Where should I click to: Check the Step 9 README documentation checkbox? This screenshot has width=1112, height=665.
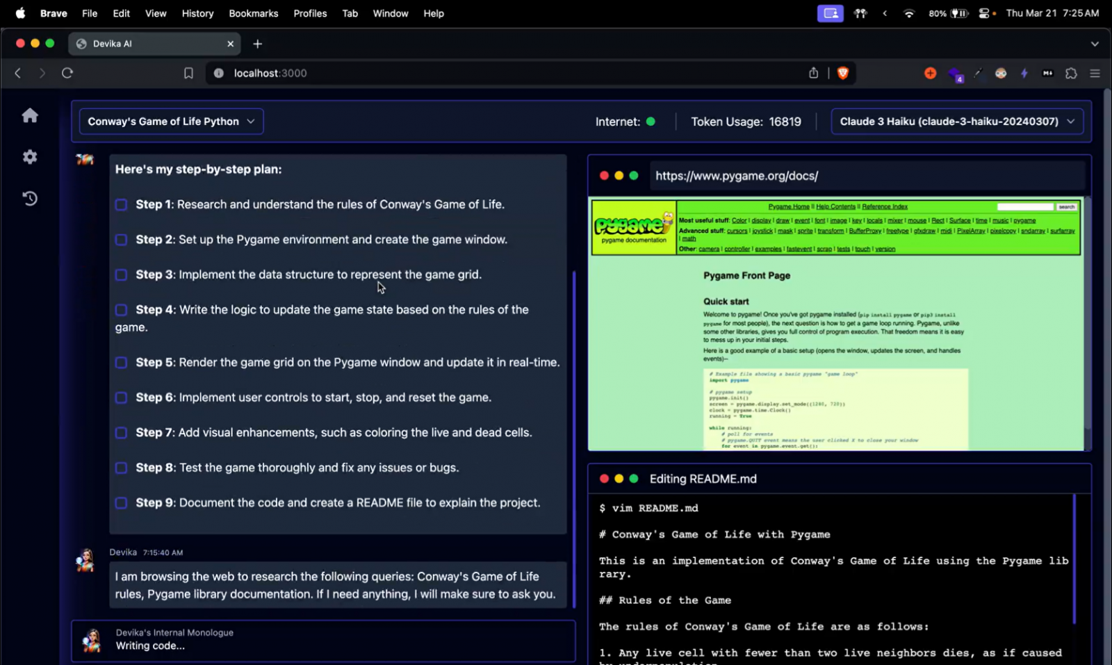[122, 503]
